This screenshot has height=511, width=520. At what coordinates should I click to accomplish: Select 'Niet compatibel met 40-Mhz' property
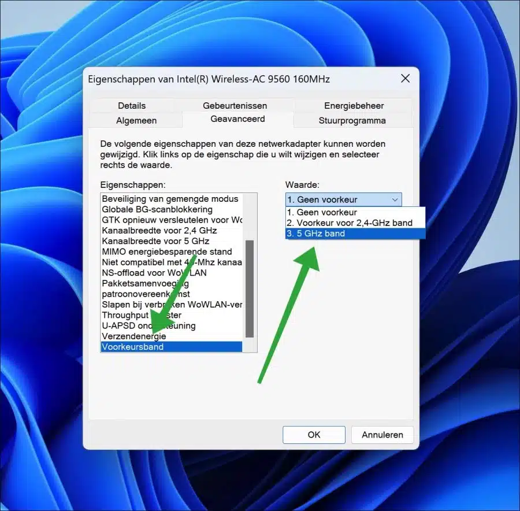click(x=172, y=262)
